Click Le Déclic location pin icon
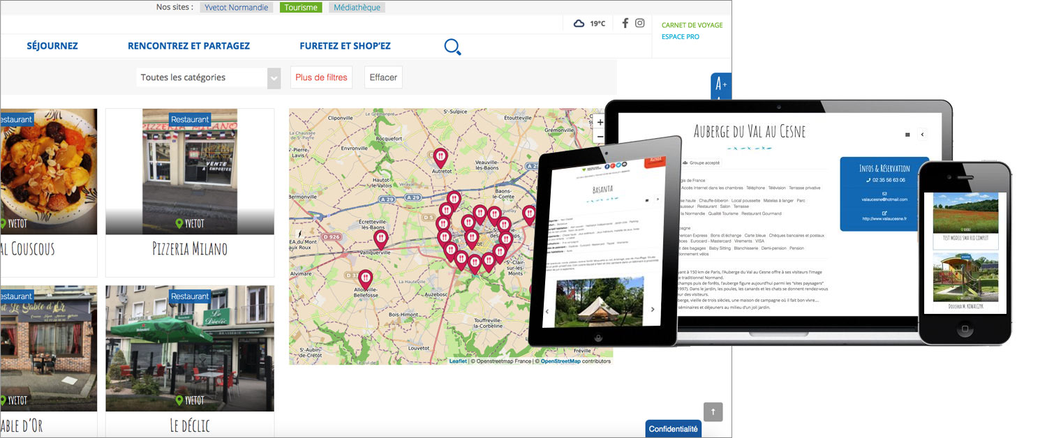The image size is (1047, 438). (x=179, y=400)
